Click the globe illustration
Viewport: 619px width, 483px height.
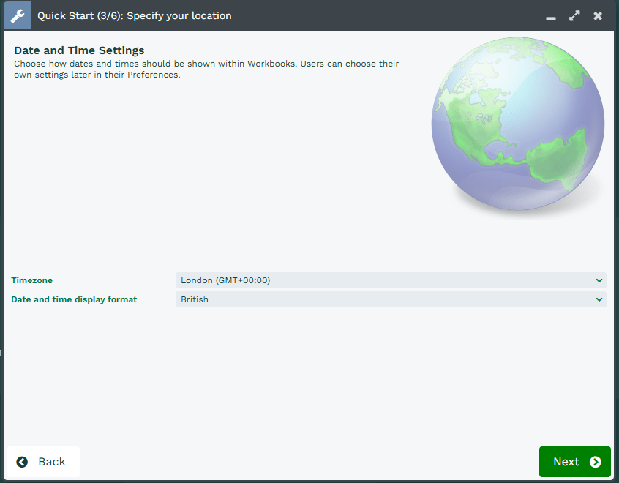point(518,124)
